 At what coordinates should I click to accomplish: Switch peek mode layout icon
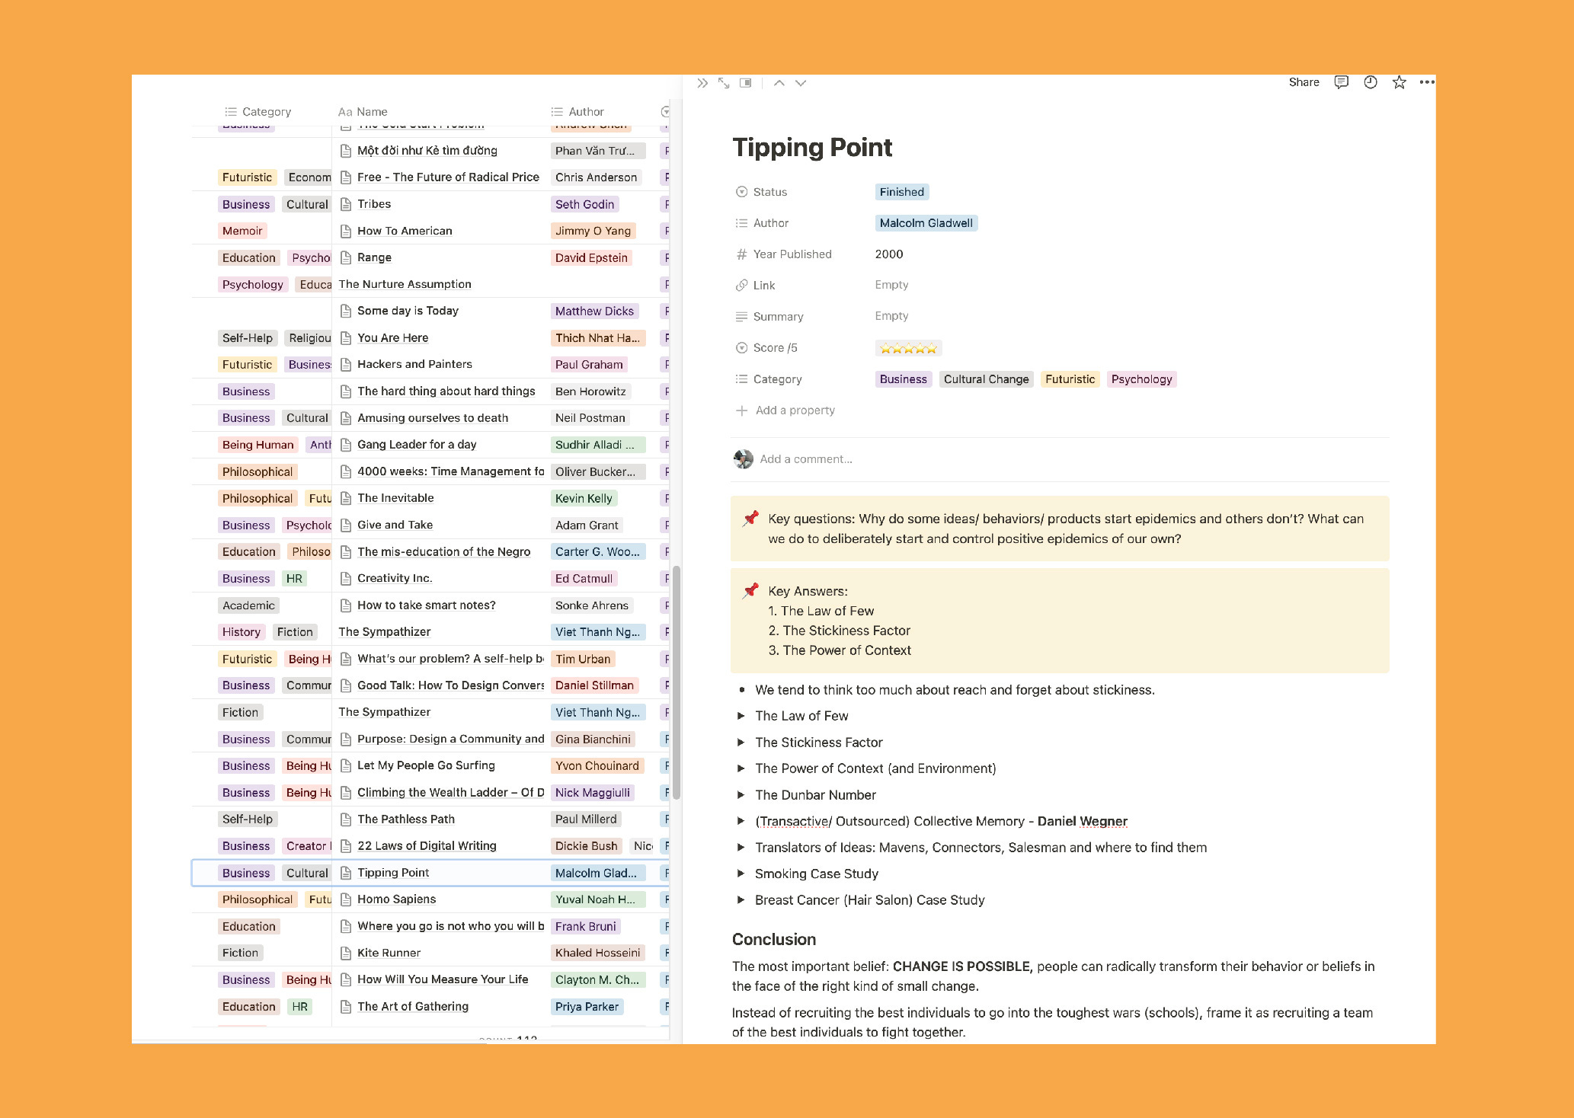(x=746, y=83)
